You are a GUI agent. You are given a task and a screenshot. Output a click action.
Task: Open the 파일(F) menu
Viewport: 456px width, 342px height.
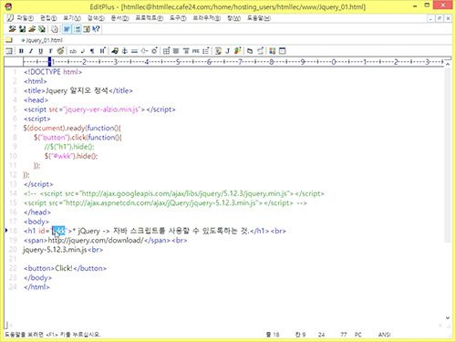25,18
